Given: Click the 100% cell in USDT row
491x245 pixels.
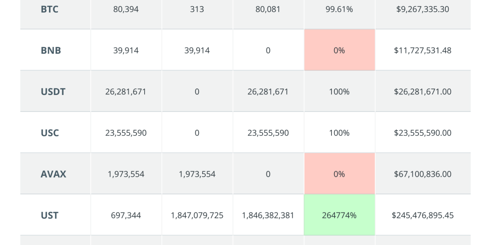Looking at the screenshot, I should tap(339, 91).
